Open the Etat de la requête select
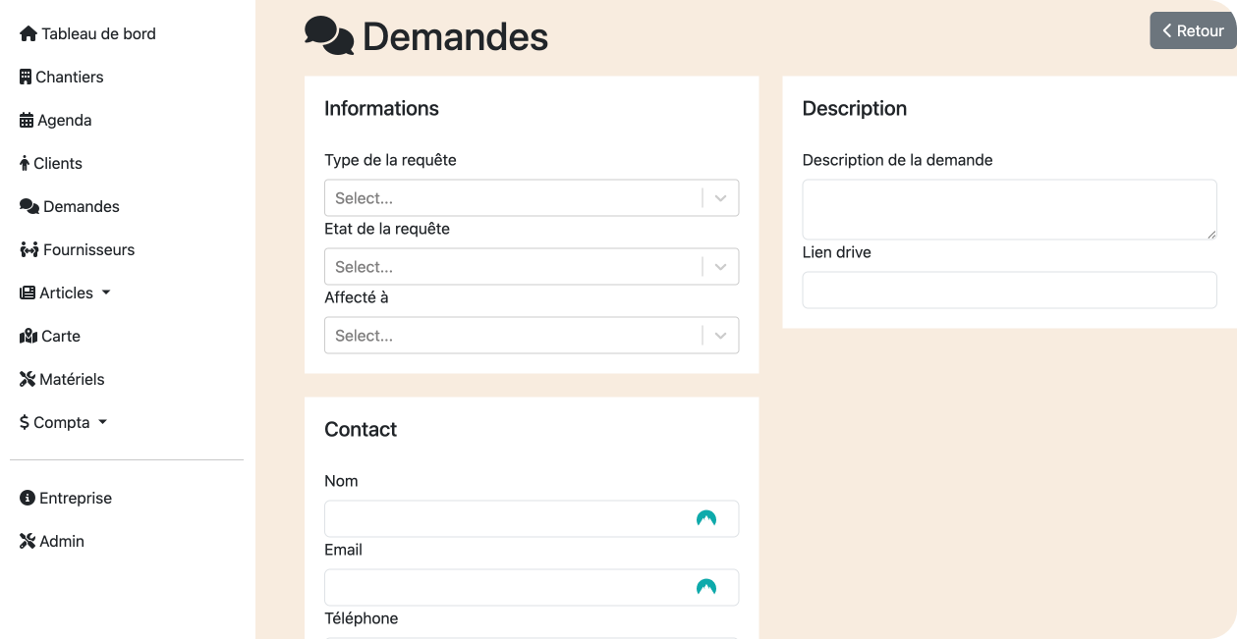Screen dimensions: 1237x639 tap(531, 267)
